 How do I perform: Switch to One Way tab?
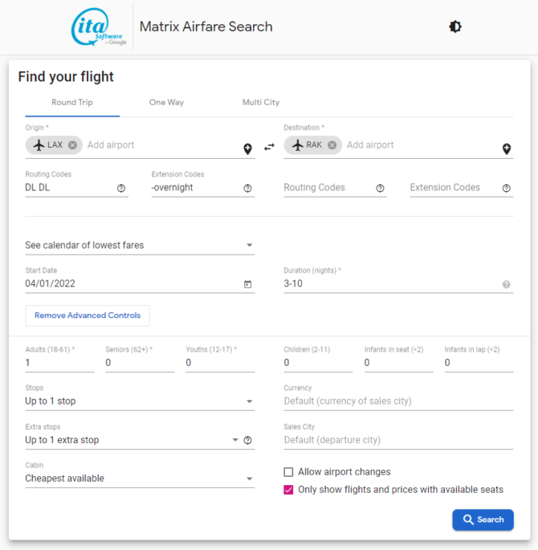[x=166, y=103]
